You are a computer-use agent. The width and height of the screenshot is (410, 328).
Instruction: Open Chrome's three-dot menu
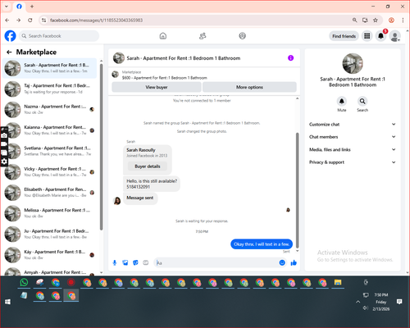tap(403, 20)
